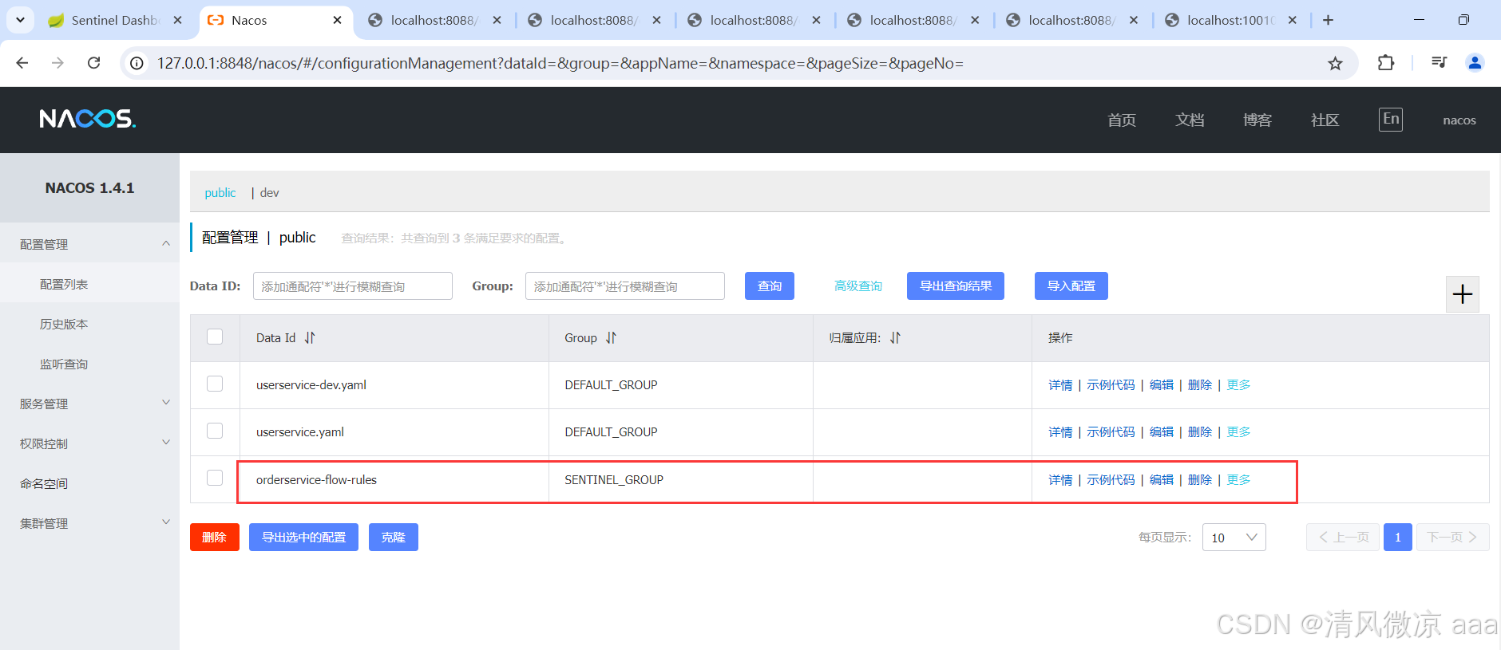The width and height of the screenshot is (1501, 650).
Task: Click the 查询 search button
Action: click(x=770, y=286)
